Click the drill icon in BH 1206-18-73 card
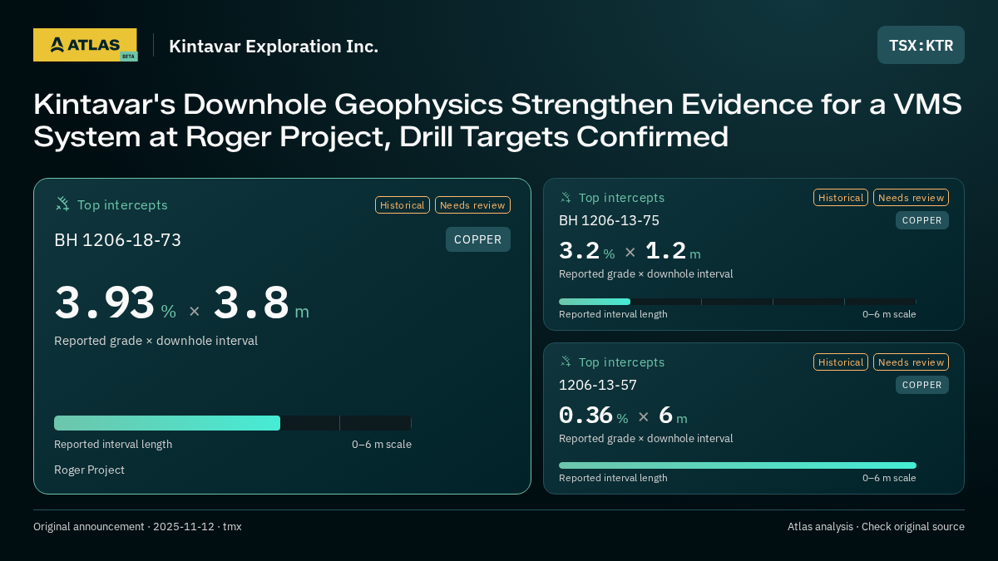Screen dimensions: 998x561 [x=62, y=204]
